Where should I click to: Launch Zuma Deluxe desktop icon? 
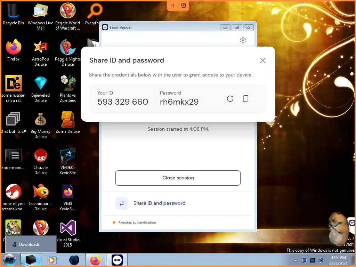(68, 122)
